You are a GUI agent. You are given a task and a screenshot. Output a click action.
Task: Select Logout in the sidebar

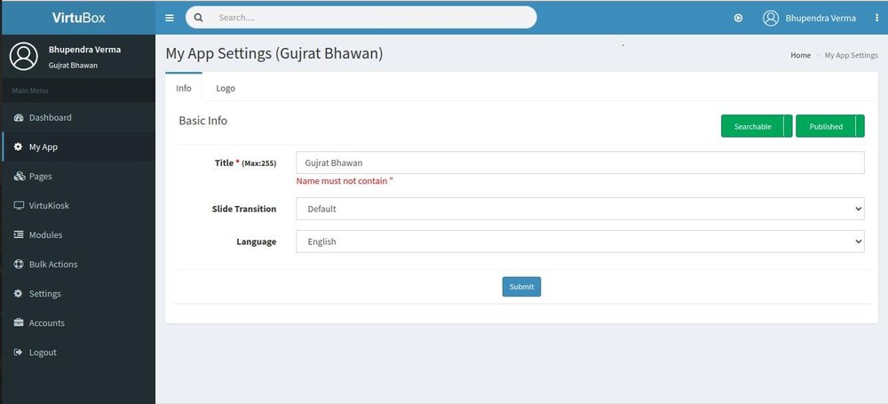tap(79, 352)
